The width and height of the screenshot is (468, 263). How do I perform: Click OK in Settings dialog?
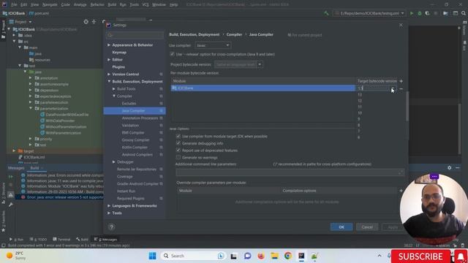coord(341,227)
